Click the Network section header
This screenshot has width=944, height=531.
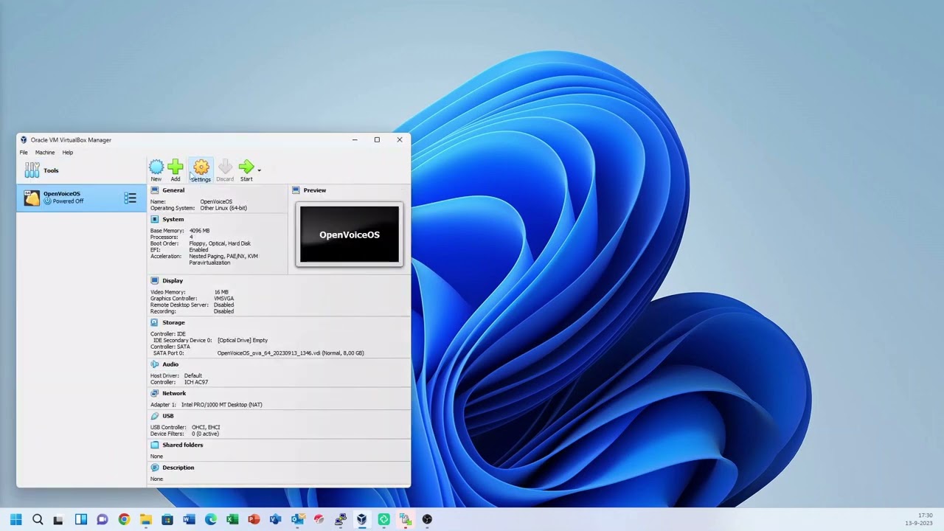[x=174, y=393]
